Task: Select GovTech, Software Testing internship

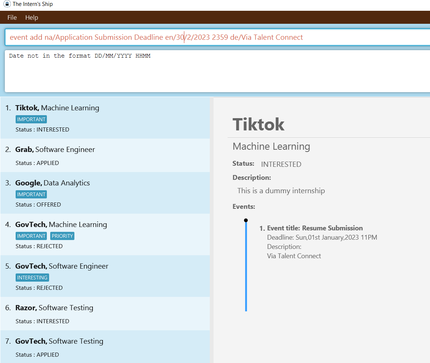Action: [x=105, y=347]
